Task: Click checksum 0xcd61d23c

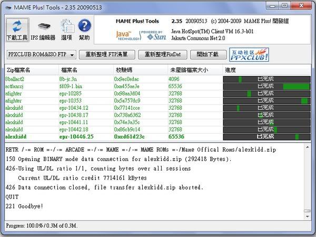Action: tap(130, 137)
